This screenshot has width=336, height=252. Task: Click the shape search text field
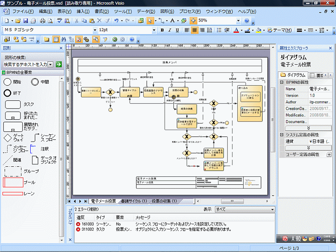pyautogui.click(x=25, y=64)
